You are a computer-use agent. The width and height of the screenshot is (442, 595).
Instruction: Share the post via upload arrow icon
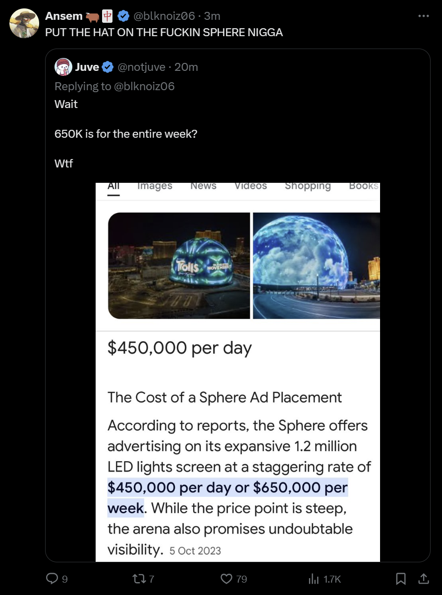click(424, 578)
